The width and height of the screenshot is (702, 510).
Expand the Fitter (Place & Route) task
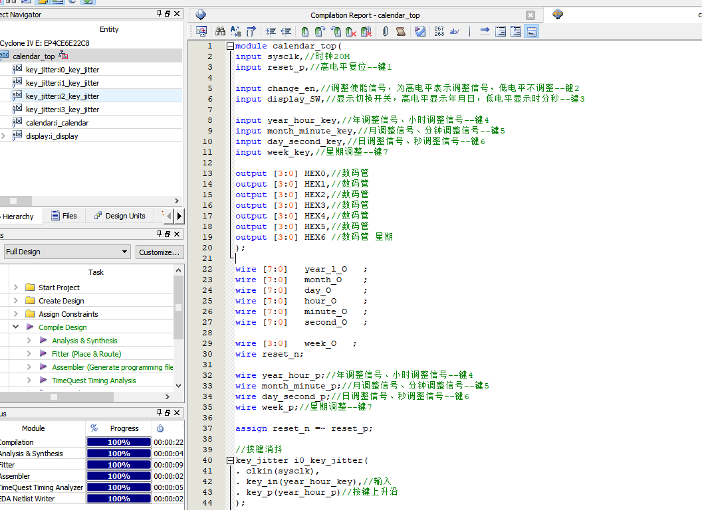click(x=29, y=353)
